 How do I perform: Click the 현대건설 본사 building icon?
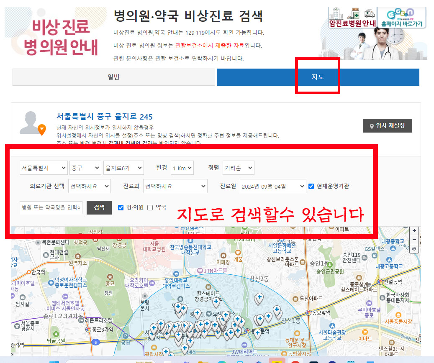coord(46,255)
